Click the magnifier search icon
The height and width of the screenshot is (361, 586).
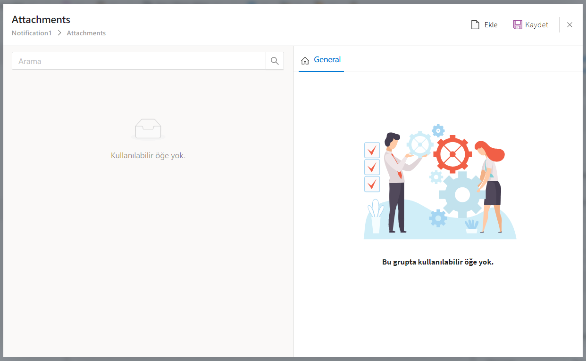click(275, 61)
